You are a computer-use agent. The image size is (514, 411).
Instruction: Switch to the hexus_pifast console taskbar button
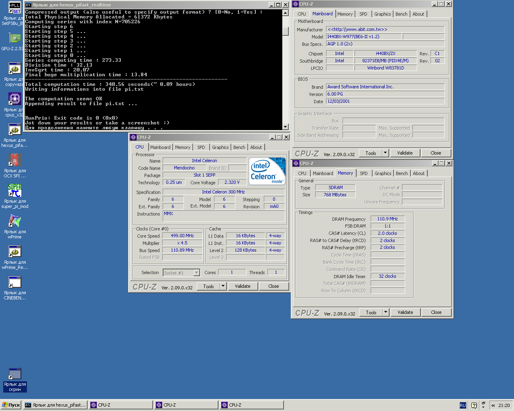(55, 405)
